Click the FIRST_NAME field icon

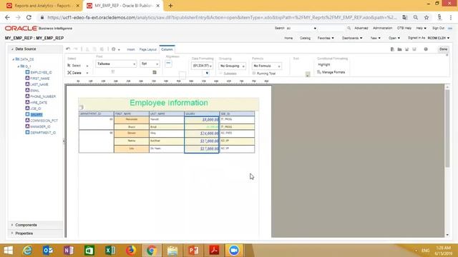click(x=27, y=78)
